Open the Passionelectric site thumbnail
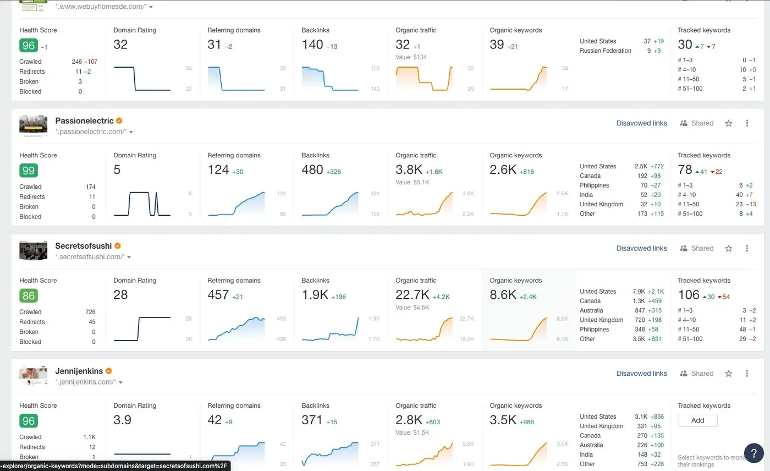This screenshot has width=770, height=471. pos(33,125)
